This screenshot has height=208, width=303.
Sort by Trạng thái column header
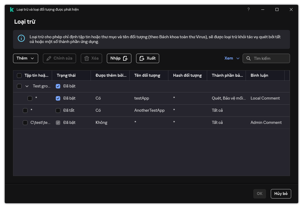(66, 76)
